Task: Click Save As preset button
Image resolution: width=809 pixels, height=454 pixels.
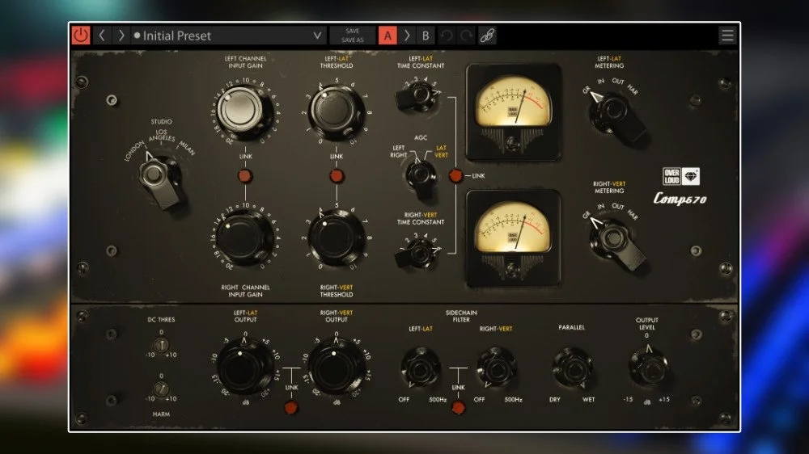Action: (x=353, y=40)
